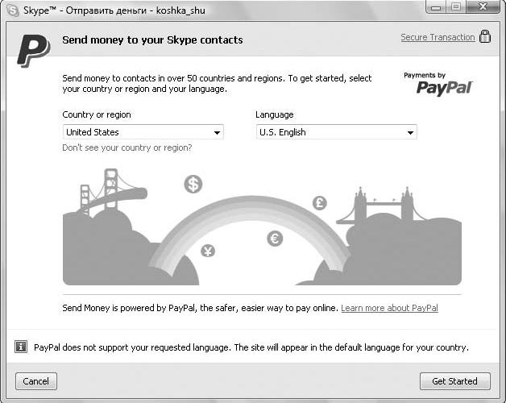Click the Get Started button

455,381
